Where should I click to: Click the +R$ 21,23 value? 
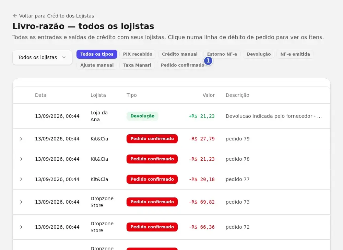202,116
